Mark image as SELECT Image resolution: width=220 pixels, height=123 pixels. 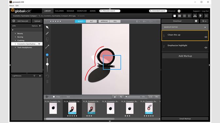pyautogui.click(x=81, y=21)
